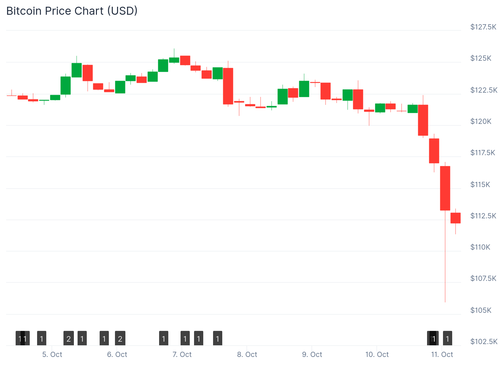Click the "2" event marker above 6. Oct

point(120,339)
